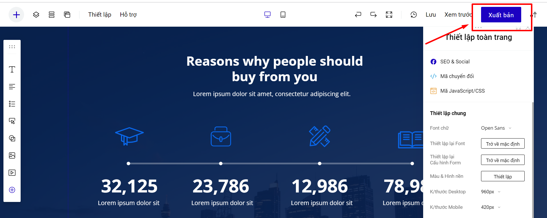Open the popup manager icon
Image resolution: width=547 pixels, height=218 pixels.
coord(67,15)
